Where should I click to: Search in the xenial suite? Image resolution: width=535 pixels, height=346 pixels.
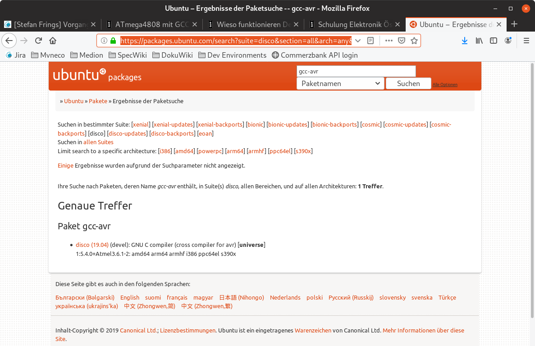(141, 125)
